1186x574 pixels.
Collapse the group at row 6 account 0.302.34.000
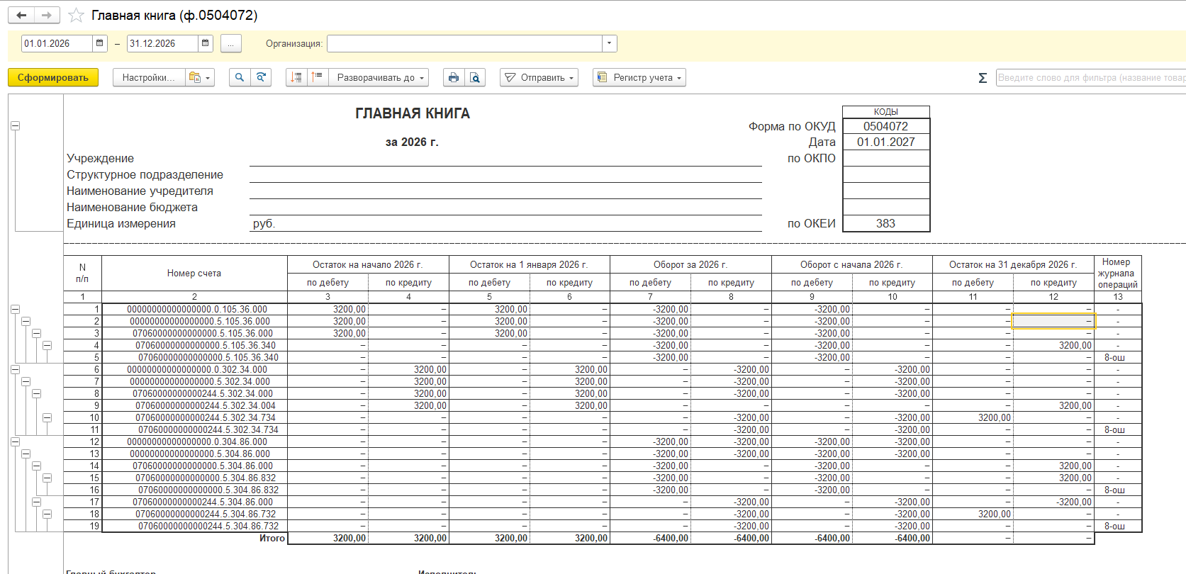click(x=15, y=369)
